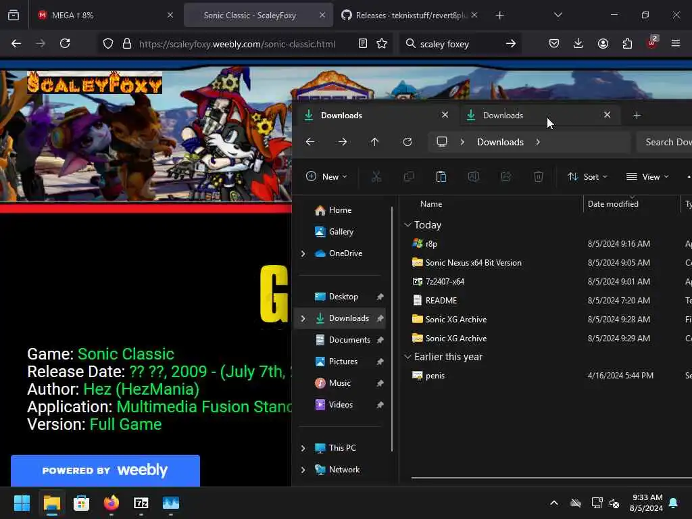Open the Pocket save icon
Image resolution: width=692 pixels, height=519 pixels.
[x=554, y=43]
